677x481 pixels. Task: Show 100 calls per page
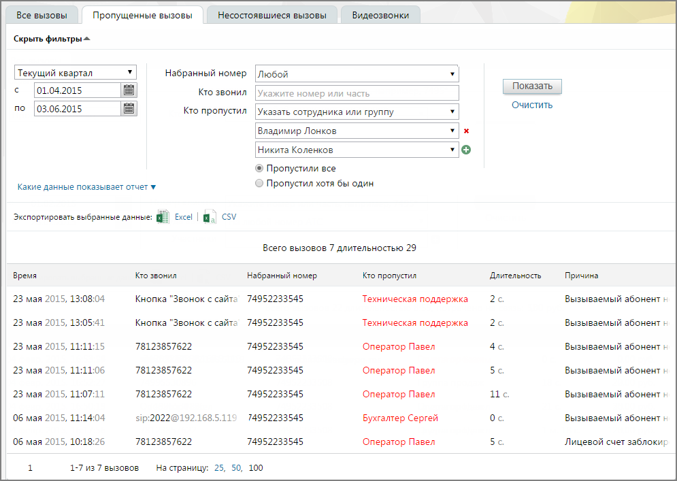click(256, 468)
